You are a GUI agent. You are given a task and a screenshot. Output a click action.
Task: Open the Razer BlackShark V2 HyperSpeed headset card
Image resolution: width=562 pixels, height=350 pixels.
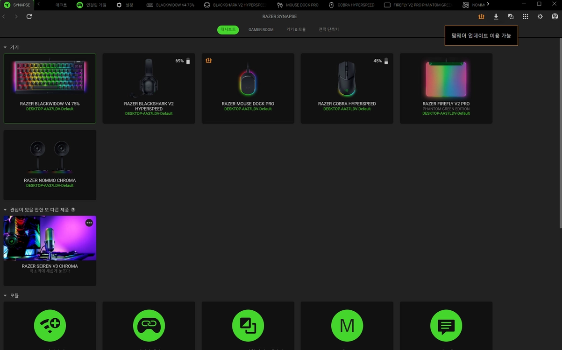click(x=149, y=88)
